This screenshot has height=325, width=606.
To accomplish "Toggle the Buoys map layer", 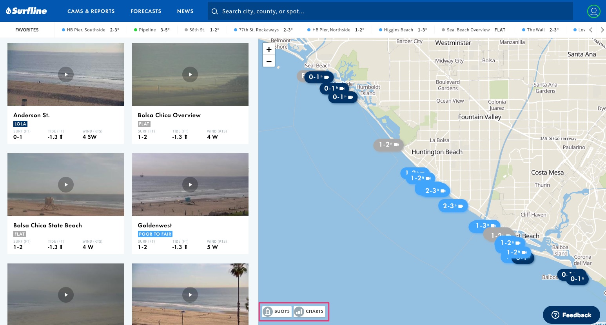I will click(x=277, y=312).
